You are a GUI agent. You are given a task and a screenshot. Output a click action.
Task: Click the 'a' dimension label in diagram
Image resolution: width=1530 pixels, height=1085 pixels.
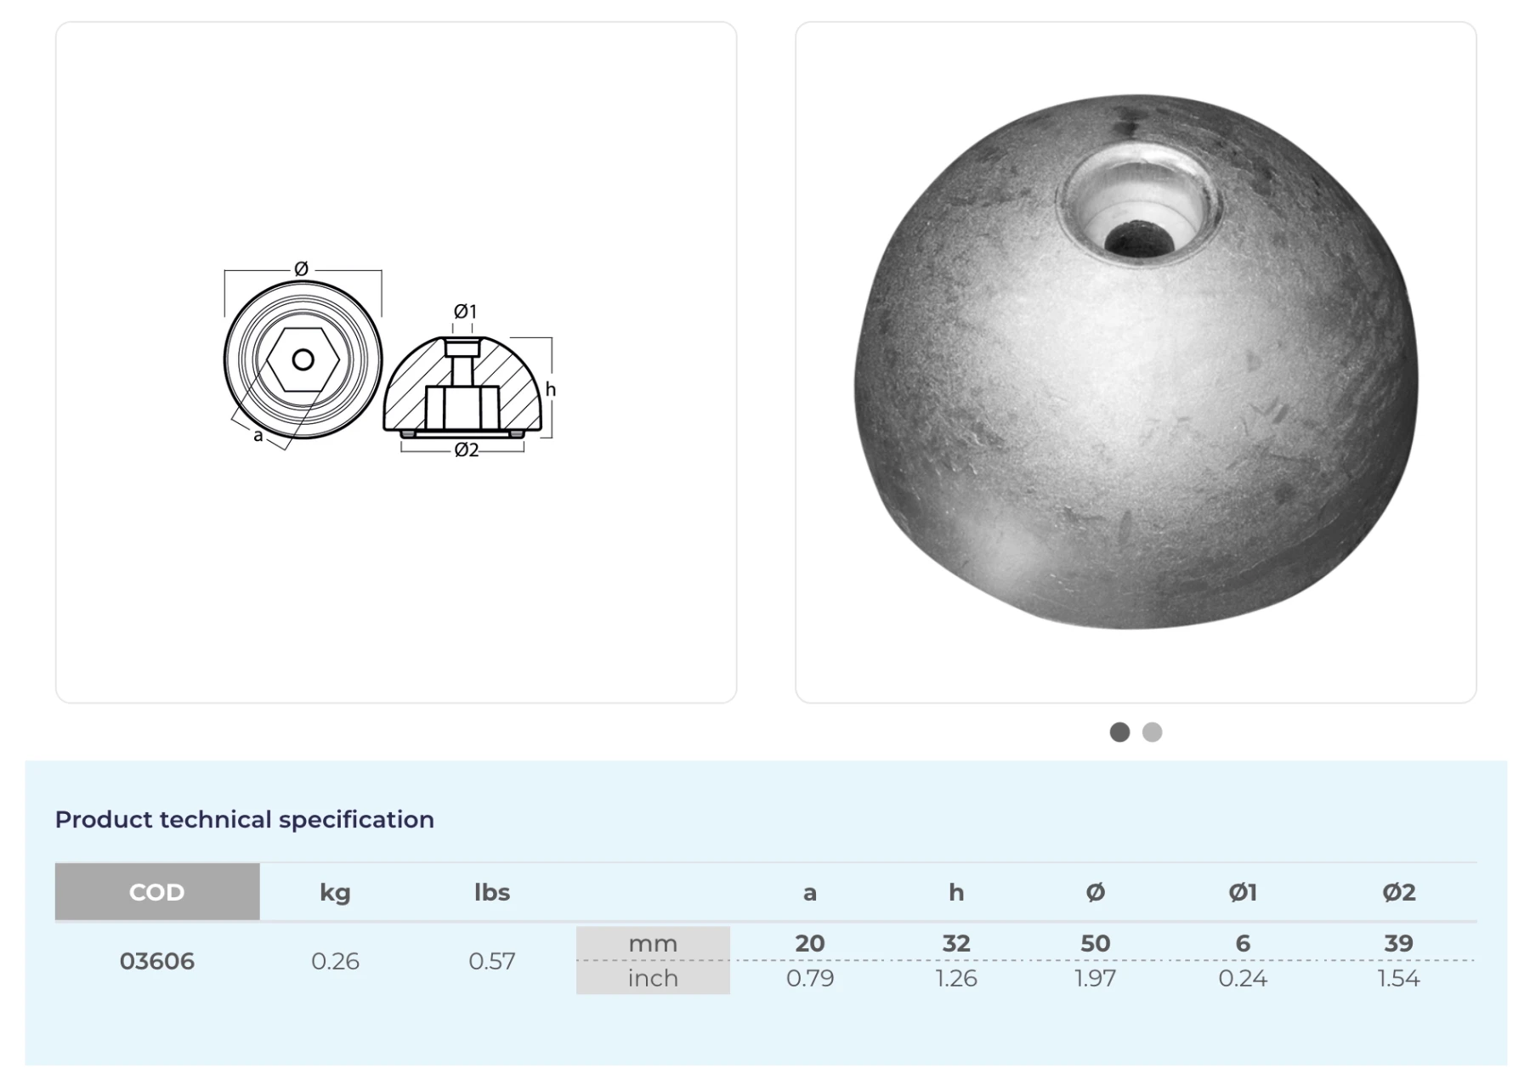click(x=258, y=436)
